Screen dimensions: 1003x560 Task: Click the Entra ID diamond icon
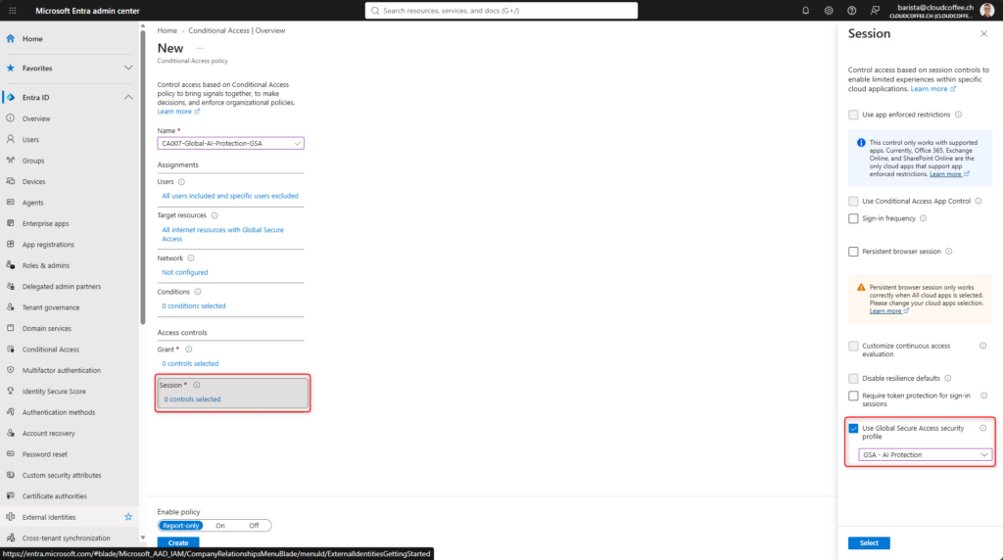(10, 97)
